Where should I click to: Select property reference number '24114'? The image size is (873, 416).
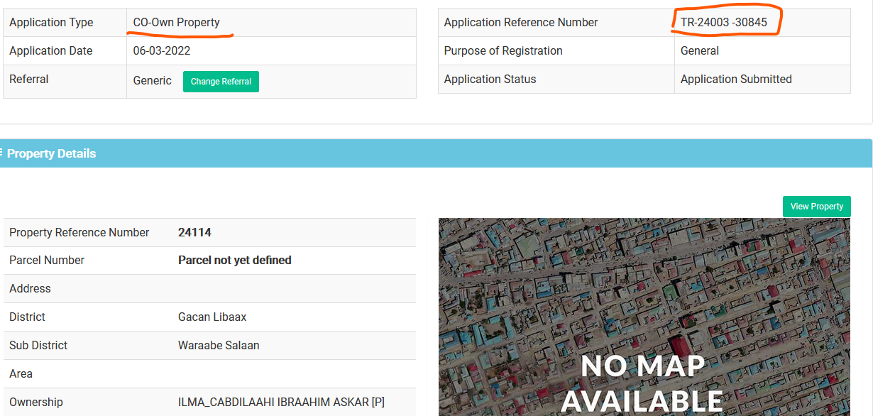tap(194, 233)
